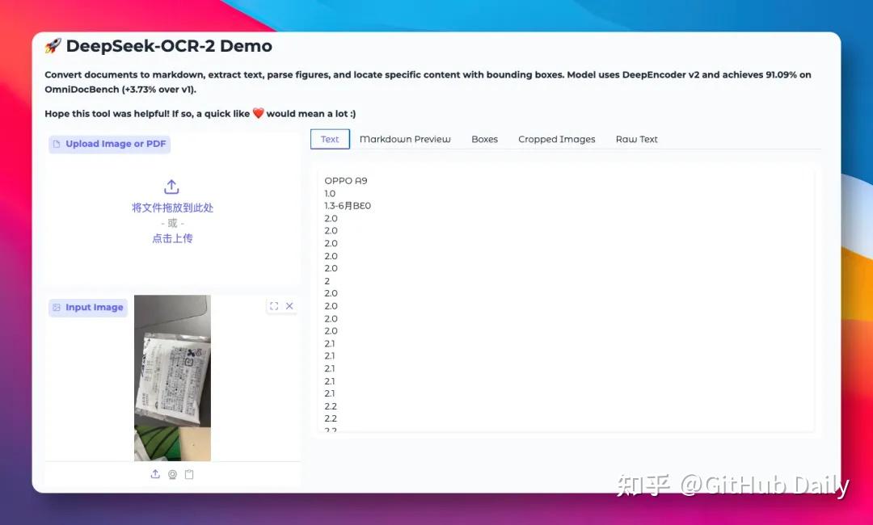
Task: Select the Text tab
Action: 330,139
